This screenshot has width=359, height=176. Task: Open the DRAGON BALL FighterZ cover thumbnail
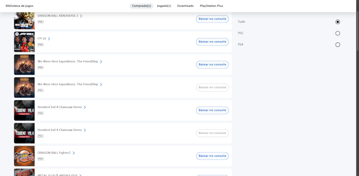24,156
